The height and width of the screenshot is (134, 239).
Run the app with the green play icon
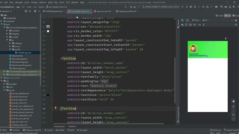pos(183,7)
